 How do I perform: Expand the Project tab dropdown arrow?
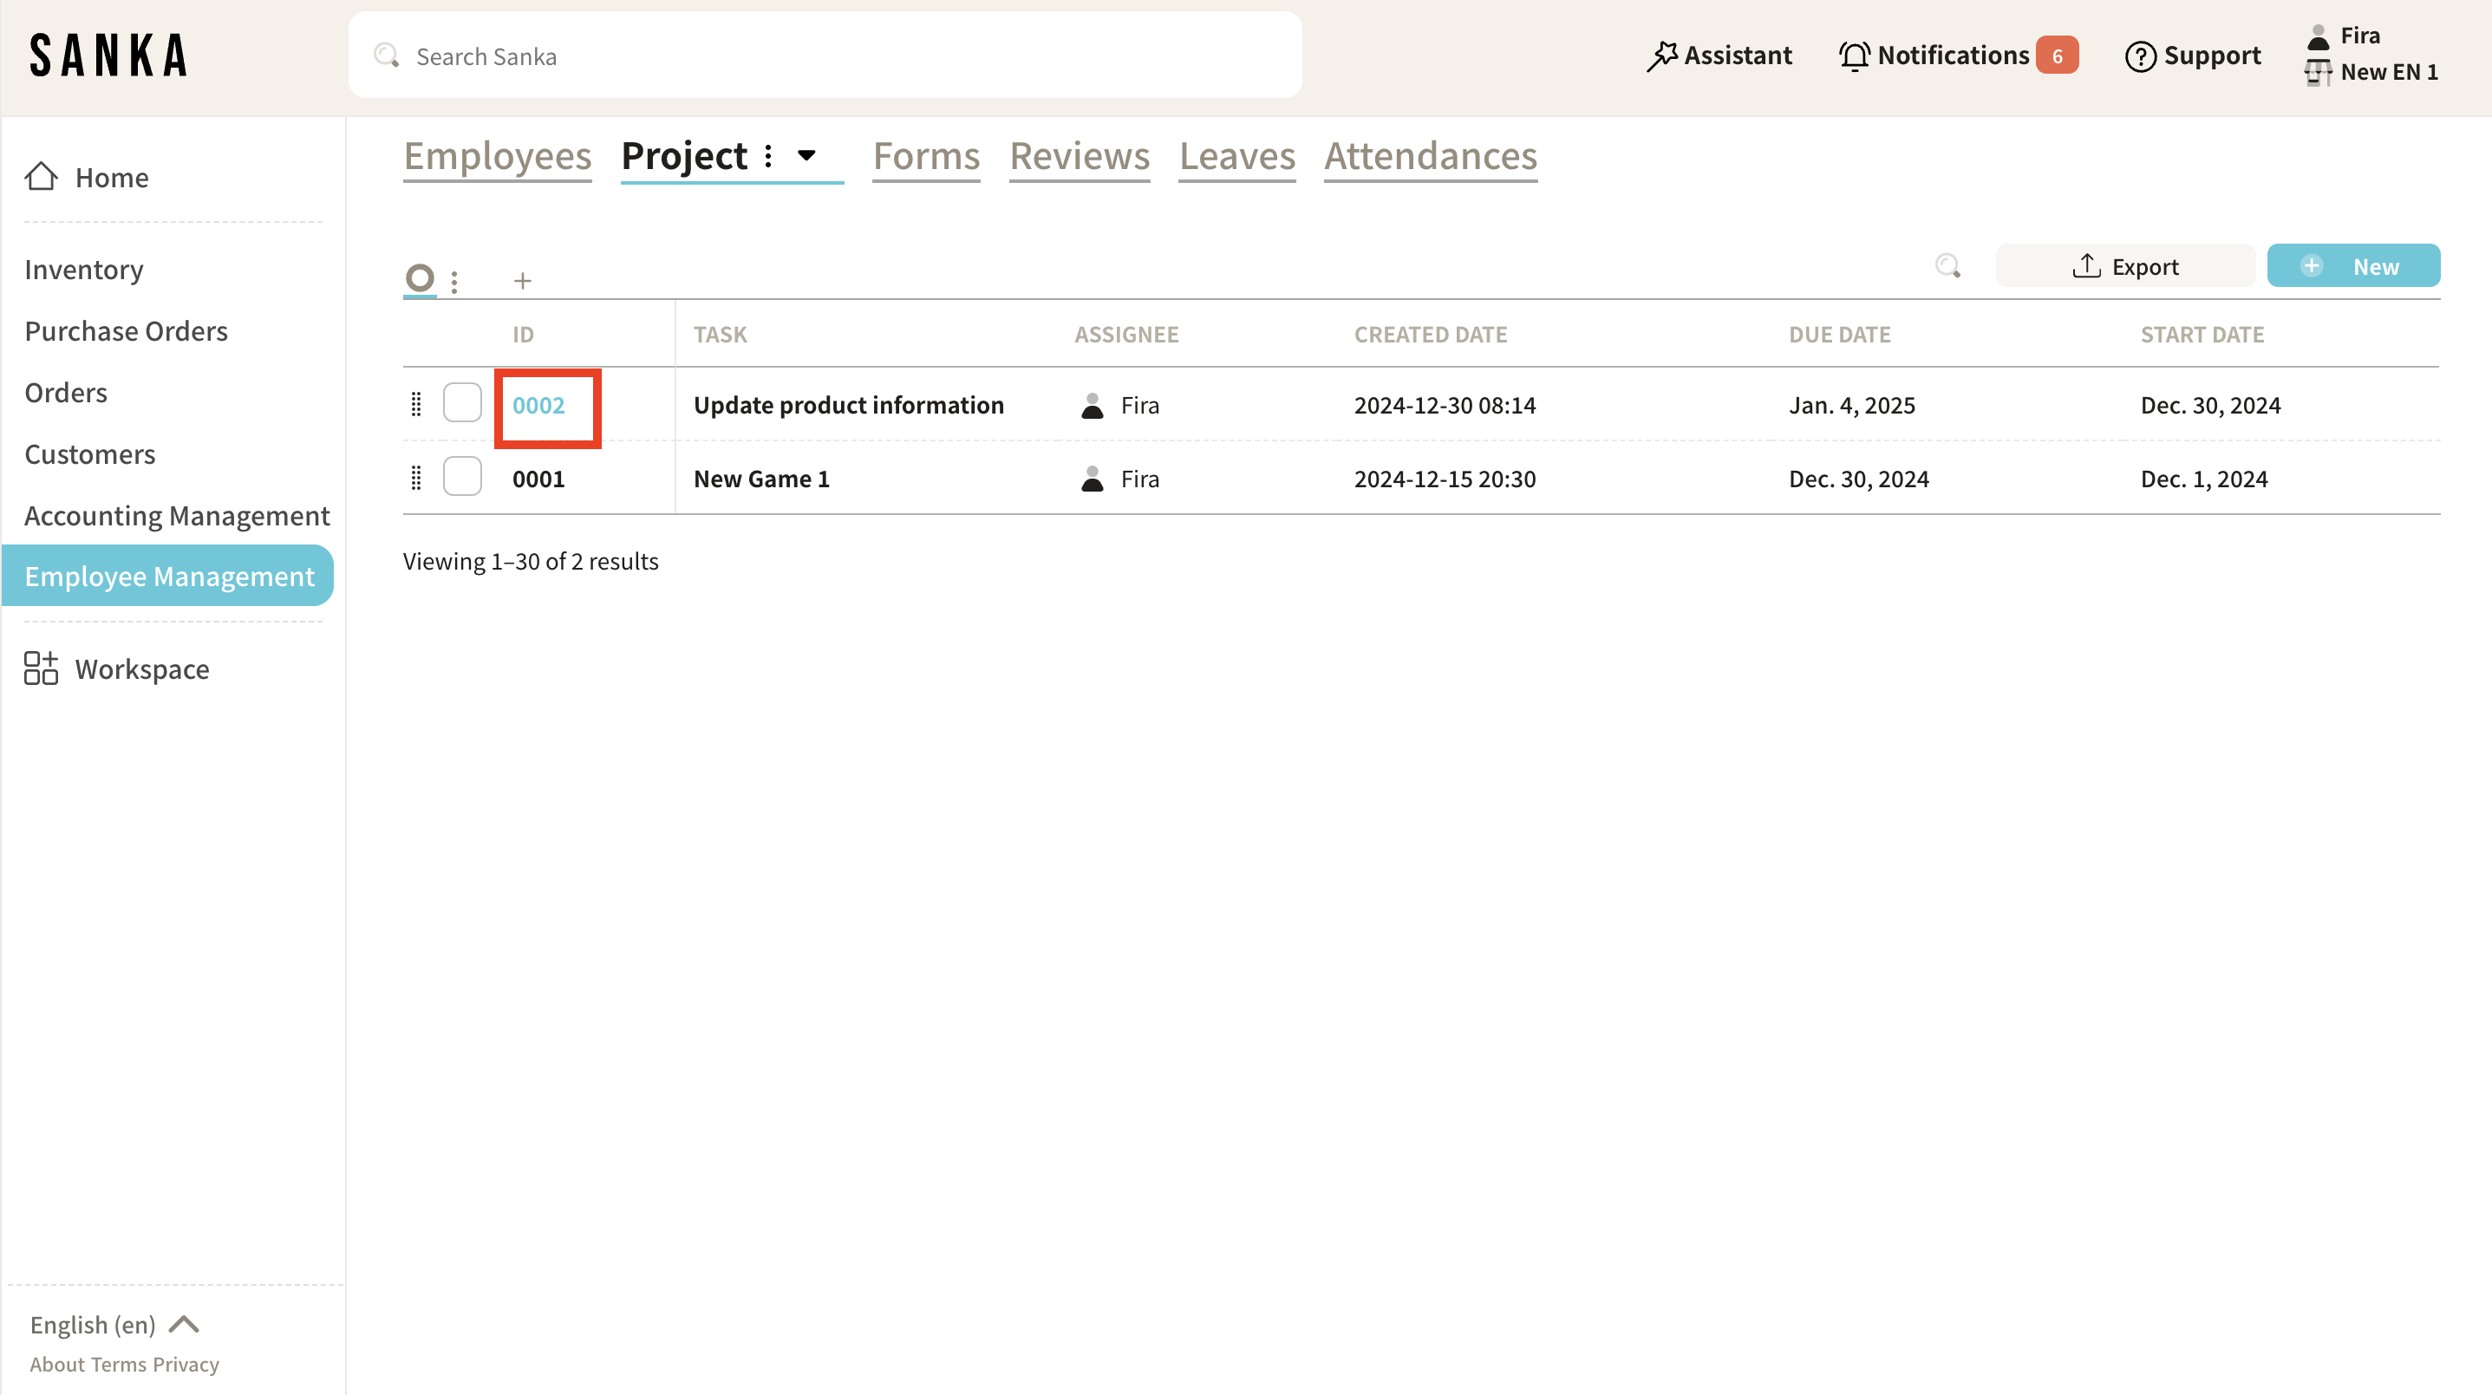pos(806,155)
